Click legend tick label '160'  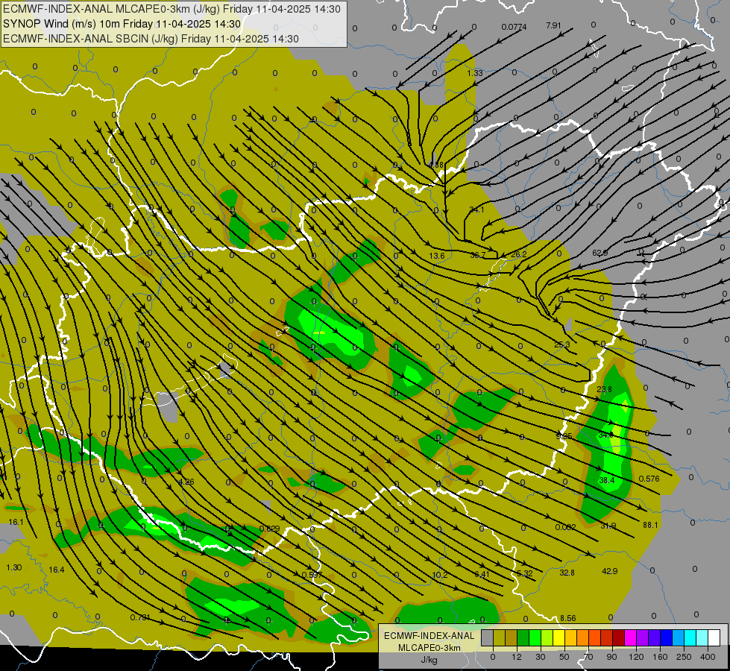pyautogui.click(x=660, y=657)
